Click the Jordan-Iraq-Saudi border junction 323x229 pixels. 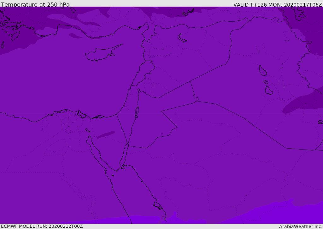point(197,100)
